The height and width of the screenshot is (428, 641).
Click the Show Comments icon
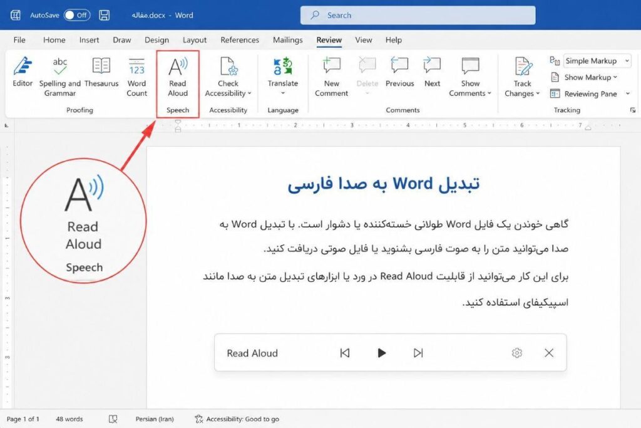pos(470,66)
